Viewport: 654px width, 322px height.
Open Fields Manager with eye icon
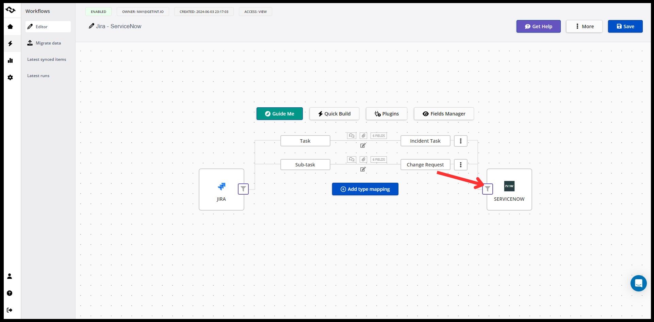coord(444,114)
